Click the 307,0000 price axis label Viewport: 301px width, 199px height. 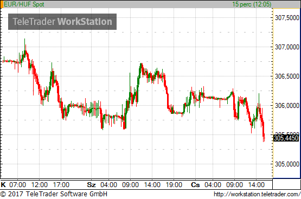point(287,47)
